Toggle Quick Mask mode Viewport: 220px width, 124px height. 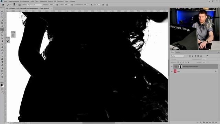point(2,90)
